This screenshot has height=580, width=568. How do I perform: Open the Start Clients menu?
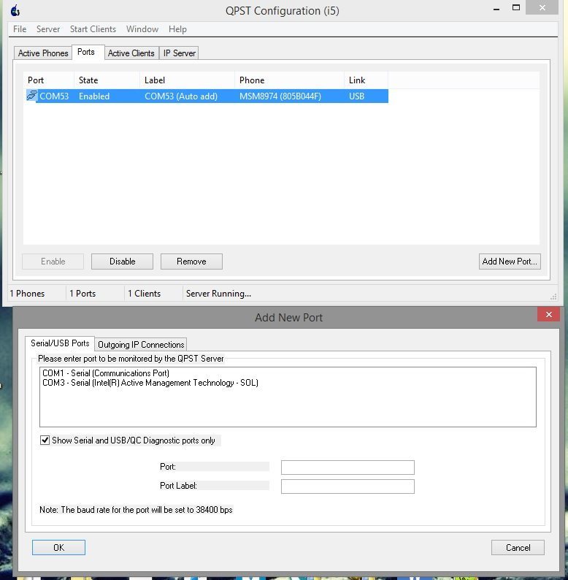click(93, 29)
